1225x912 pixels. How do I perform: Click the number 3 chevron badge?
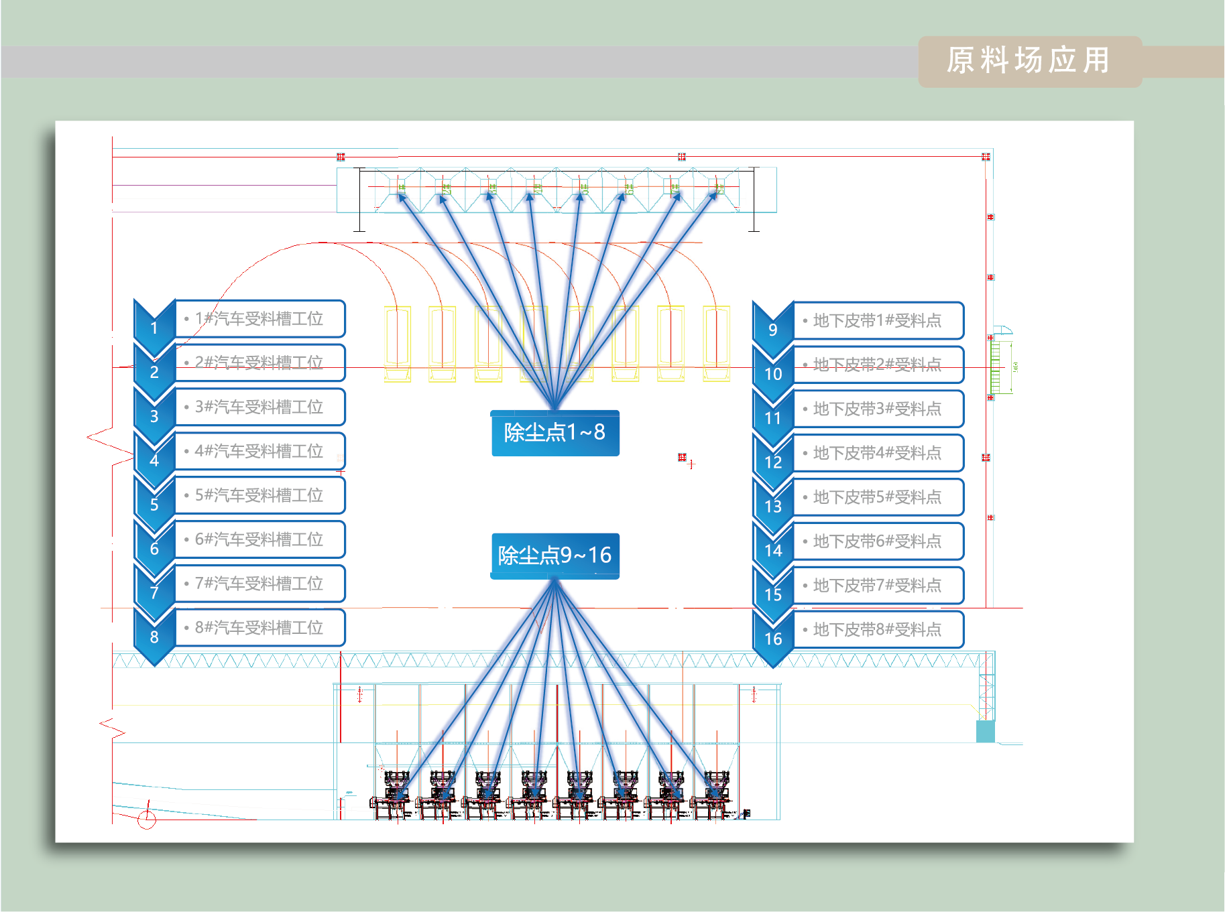(154, 415)
